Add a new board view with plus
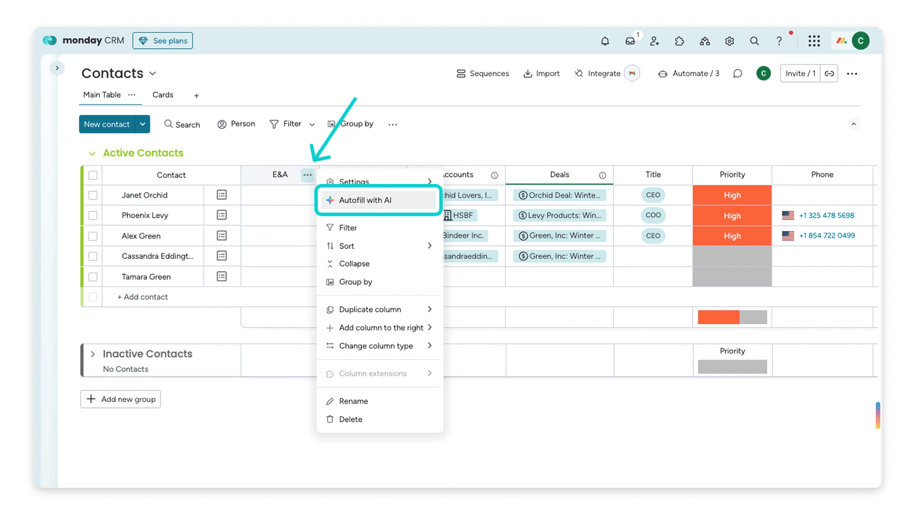The height and width of the screenshot is (515, 916). tap(196, 95)
